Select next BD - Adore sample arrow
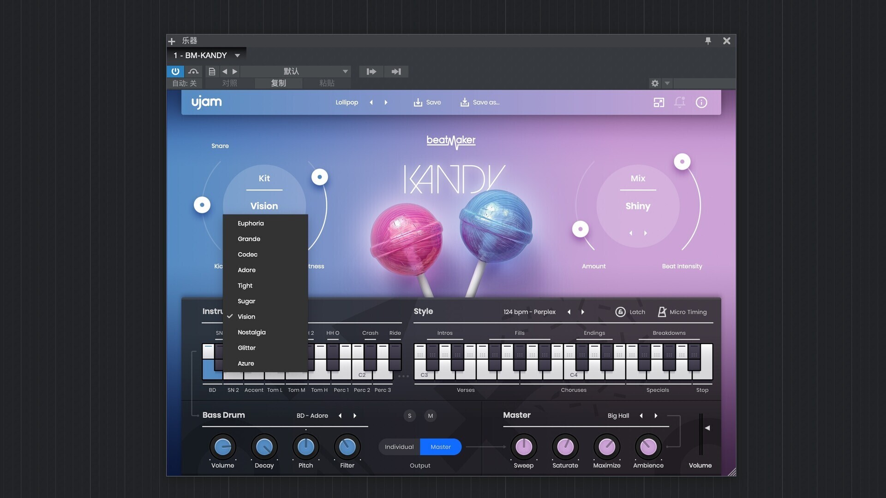This screenshot has width=886, height=498. (x=355, y=416)
